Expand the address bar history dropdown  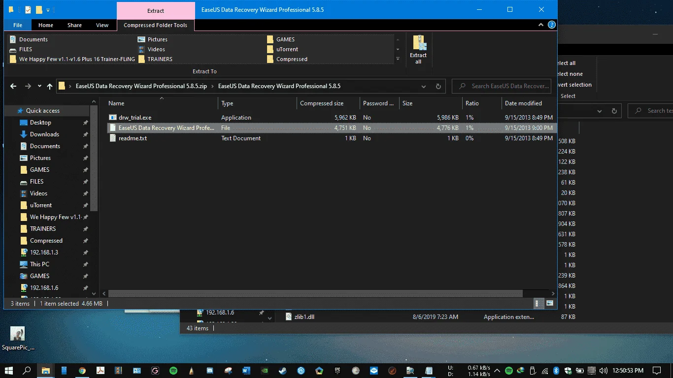[x=424, y=86]
